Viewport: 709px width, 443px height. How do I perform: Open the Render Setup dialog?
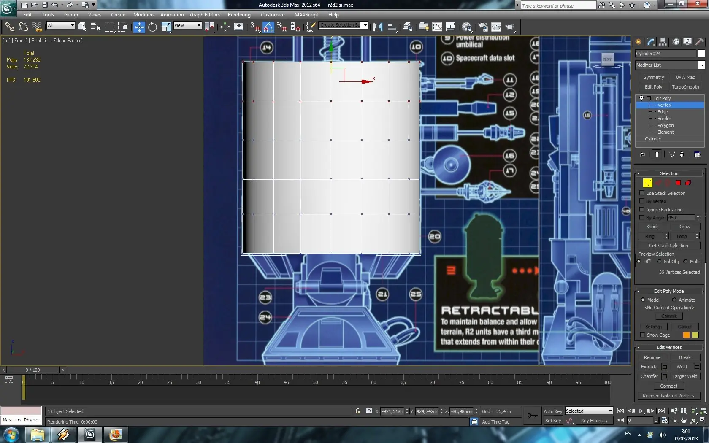coord(482,27)
